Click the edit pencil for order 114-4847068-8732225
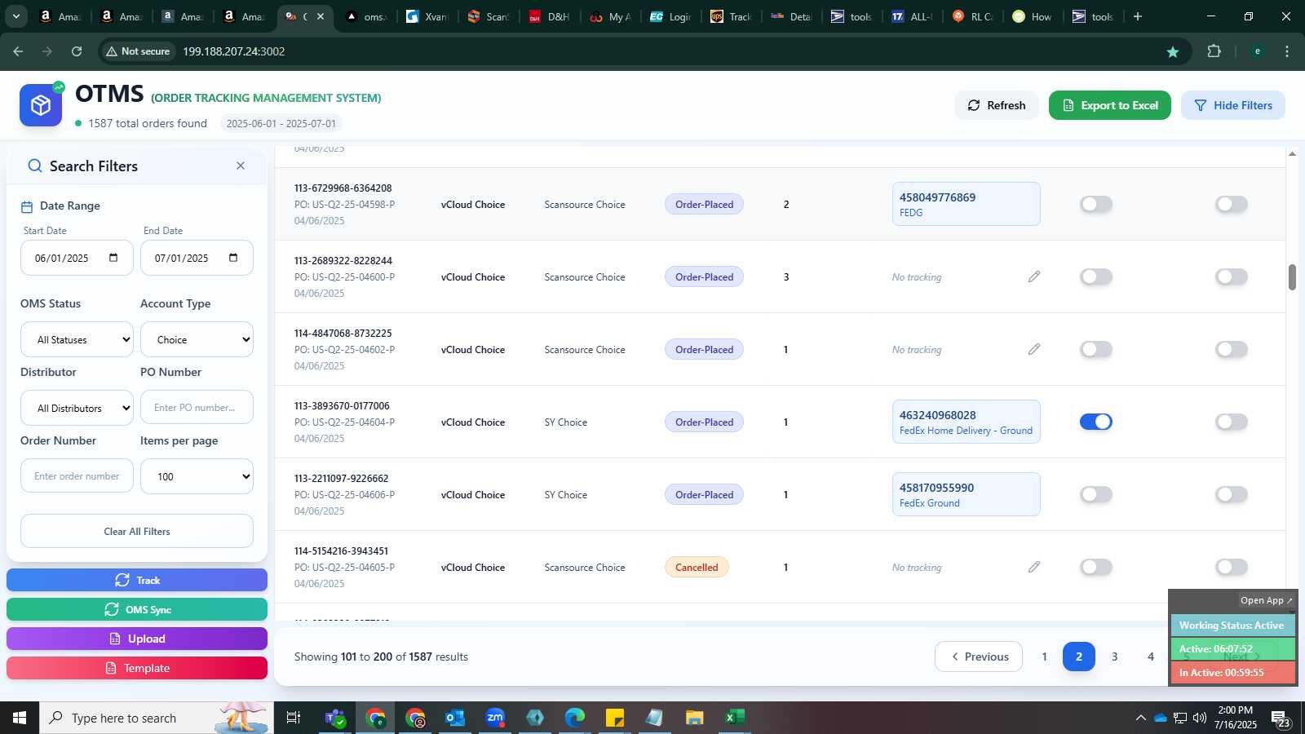 pos(1034,349)
